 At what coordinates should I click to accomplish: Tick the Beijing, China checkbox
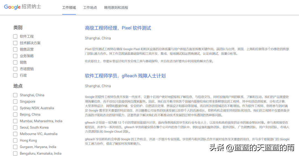[15, 115]
